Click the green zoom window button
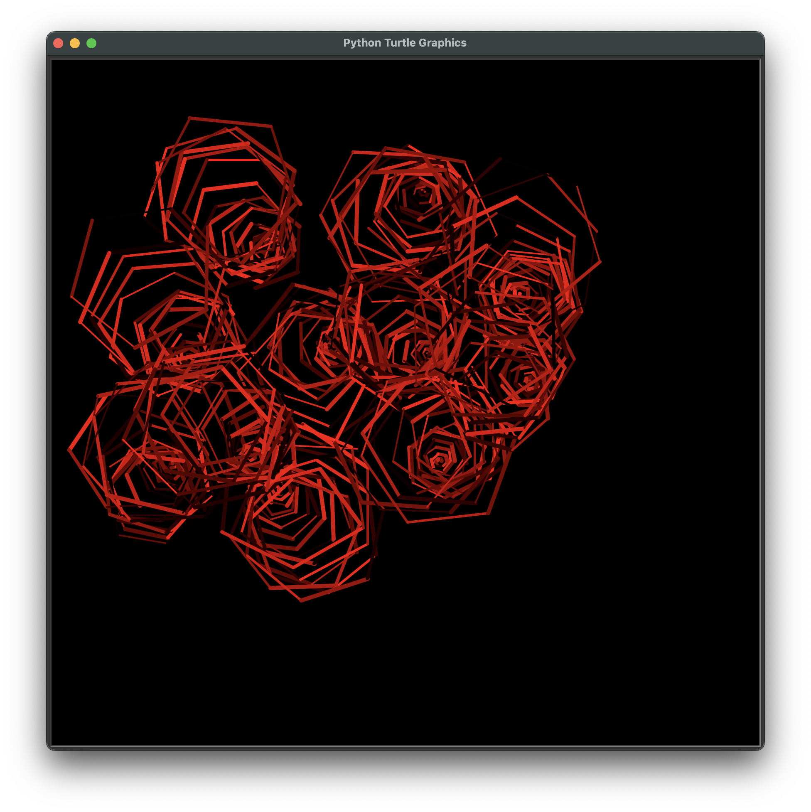 [x=91, y=43]
